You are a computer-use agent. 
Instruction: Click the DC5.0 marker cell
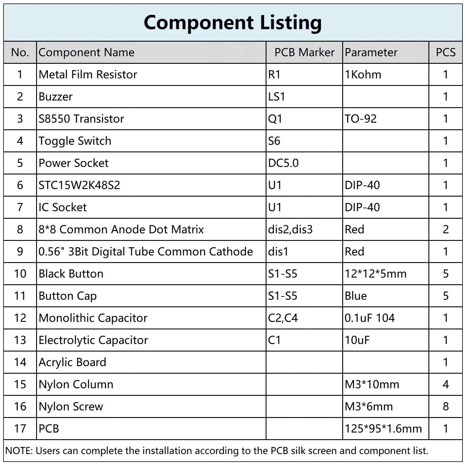(283, 163)
